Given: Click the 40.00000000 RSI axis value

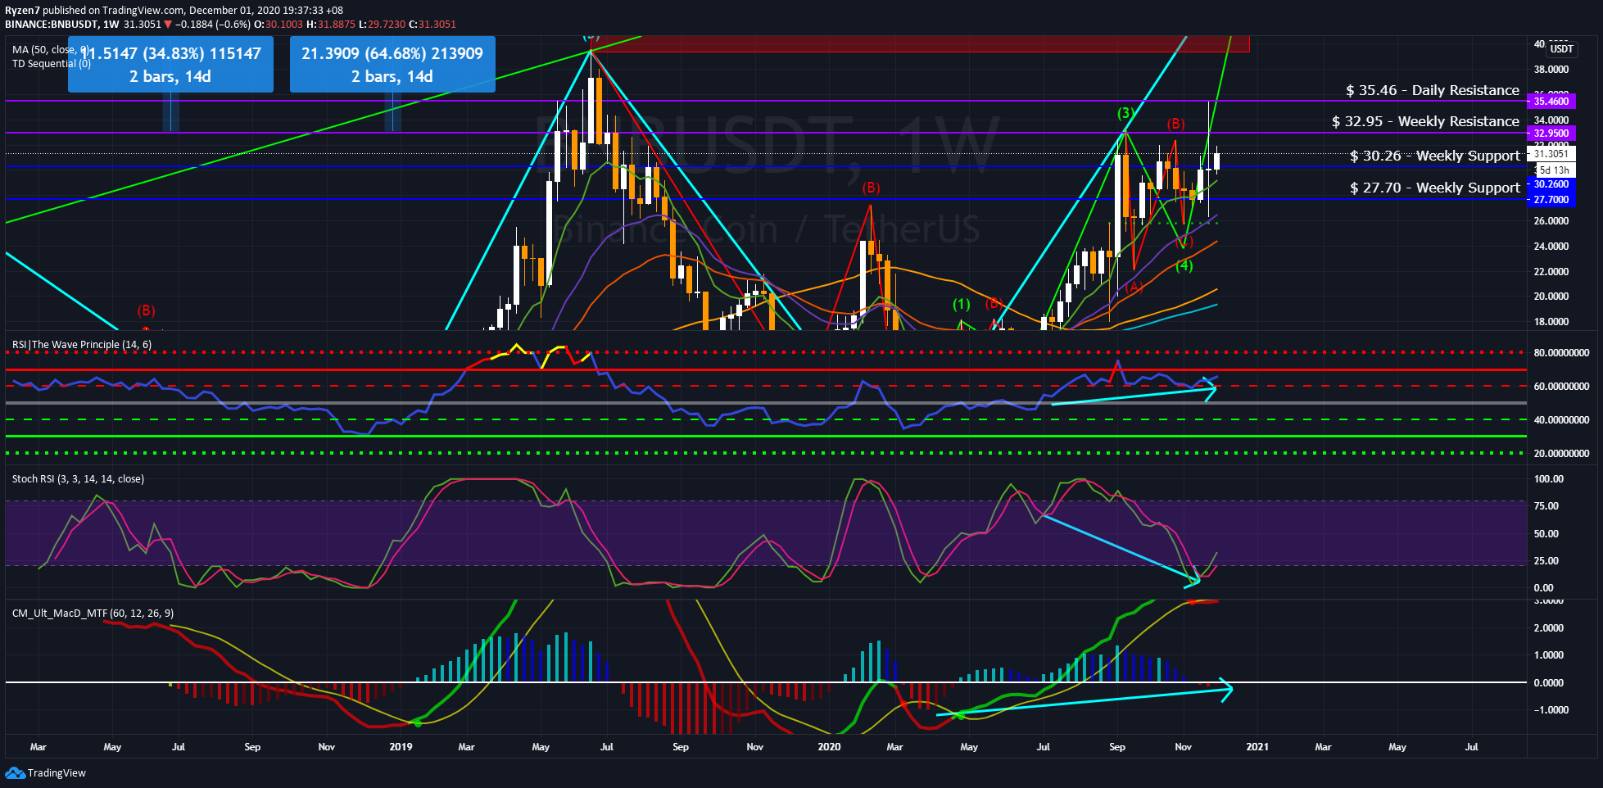Looking at the screenshot, I should click(1561, 420).
